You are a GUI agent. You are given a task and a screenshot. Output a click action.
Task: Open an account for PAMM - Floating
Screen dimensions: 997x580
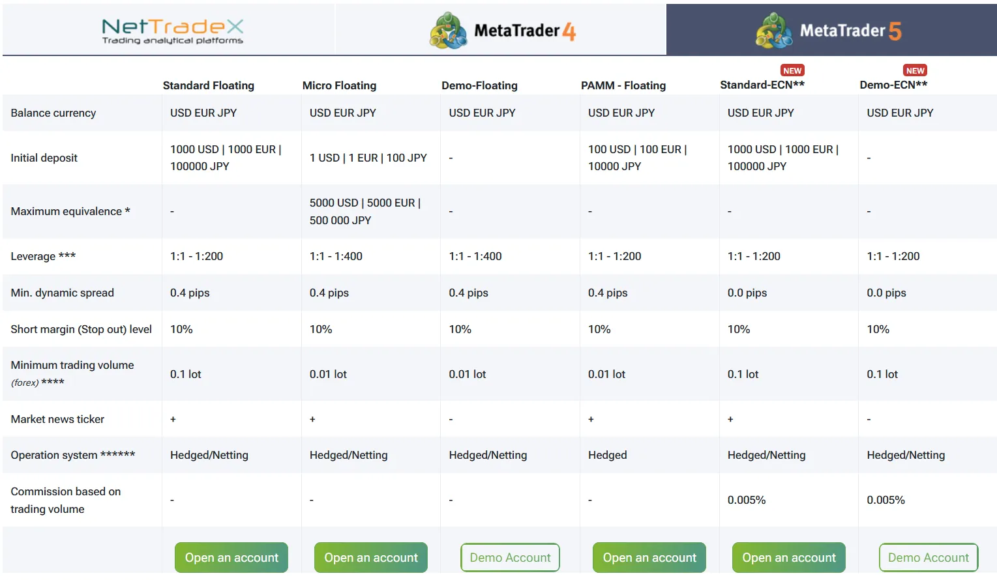(x=649, y=558)
